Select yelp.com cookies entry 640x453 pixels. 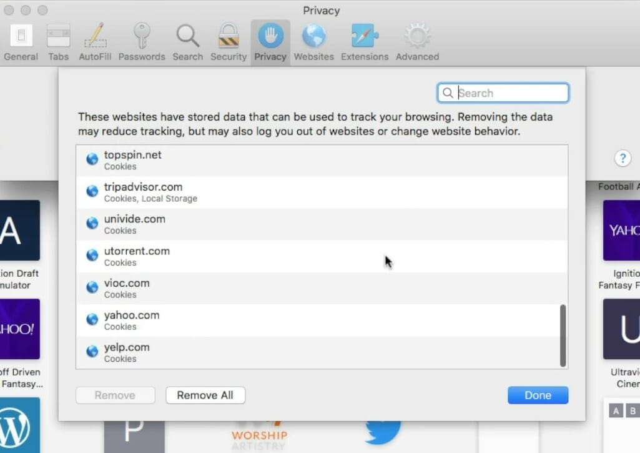pyautogui.click(x=322, y=352)
